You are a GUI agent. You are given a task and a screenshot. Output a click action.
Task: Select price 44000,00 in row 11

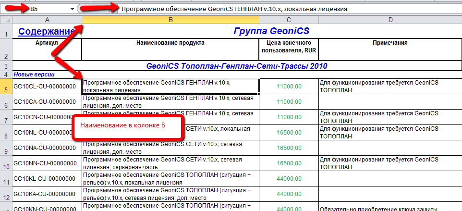pyautogui.click(x=289, y=178)
